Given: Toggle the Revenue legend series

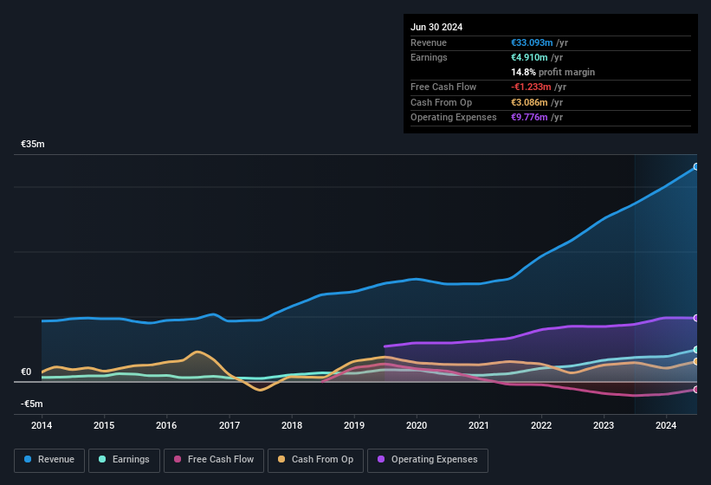Looking at the screenshot, I should (x=49, y=460).
